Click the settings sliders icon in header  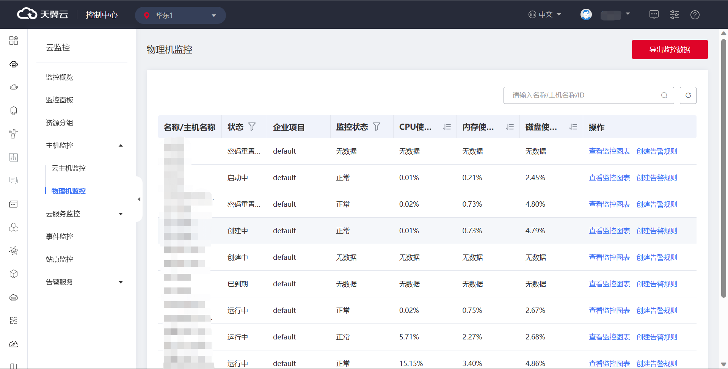674,15
